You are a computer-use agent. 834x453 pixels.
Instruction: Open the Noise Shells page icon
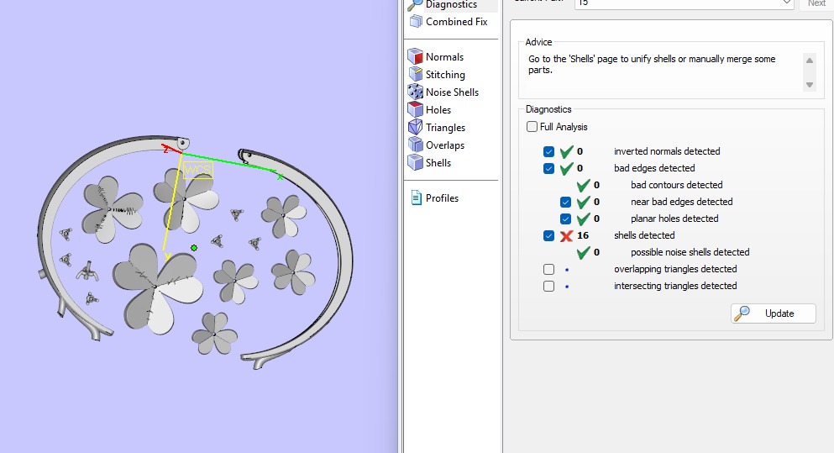pos(416,92)
